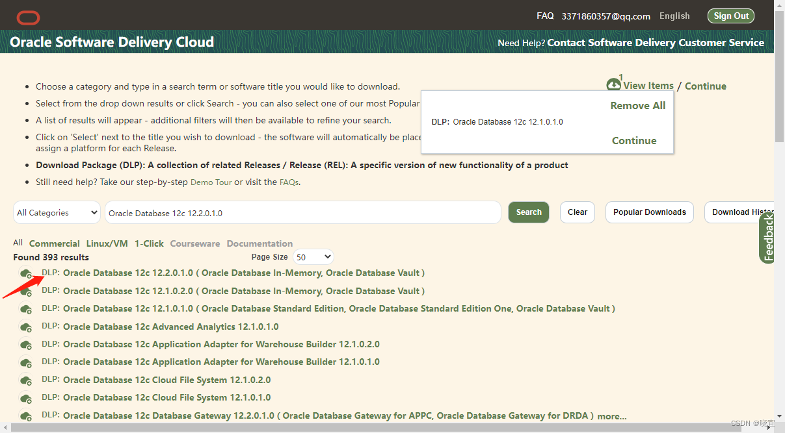
Task: Click the Oracle Software Delivery Cloud title
Action: click(112, 43)
